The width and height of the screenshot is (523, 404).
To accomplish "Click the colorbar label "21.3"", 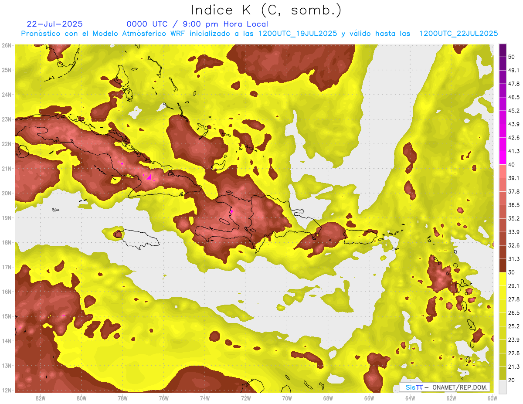I will pyautogui.click(x=514, y=367).
